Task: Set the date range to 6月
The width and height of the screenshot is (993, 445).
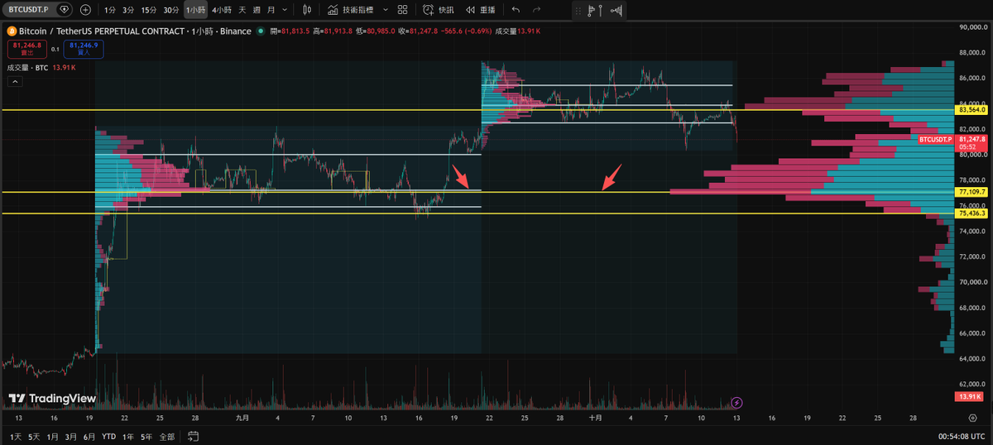Action: pyautogui.click(x=89, y=436)
